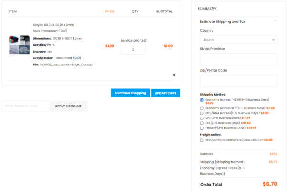Collapse the Estimate Shipping and Tax section

tap(275, 21)
